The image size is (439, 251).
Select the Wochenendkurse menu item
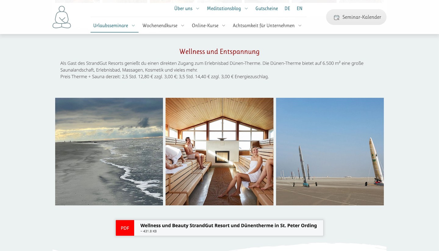160,26
